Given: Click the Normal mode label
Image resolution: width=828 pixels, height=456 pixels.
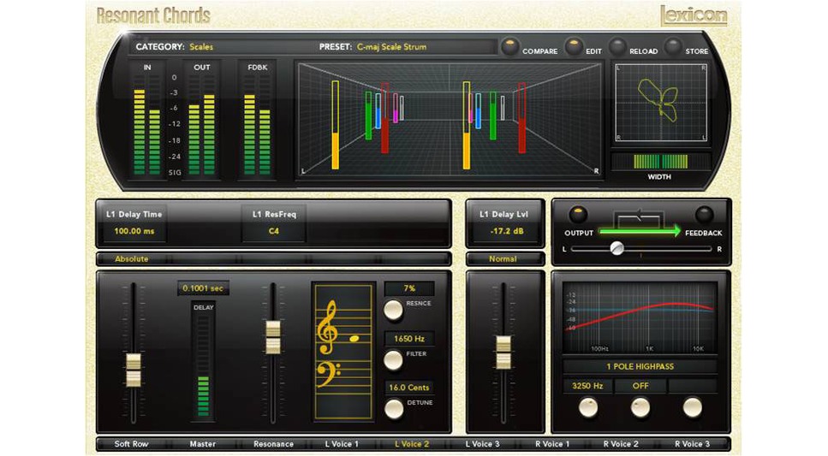Looking at the screenshot, I should (x=503, y=258).
